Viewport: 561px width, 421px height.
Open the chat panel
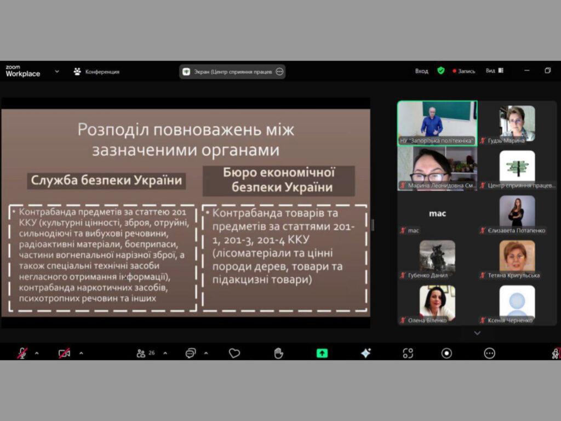[x=190, y=353]
